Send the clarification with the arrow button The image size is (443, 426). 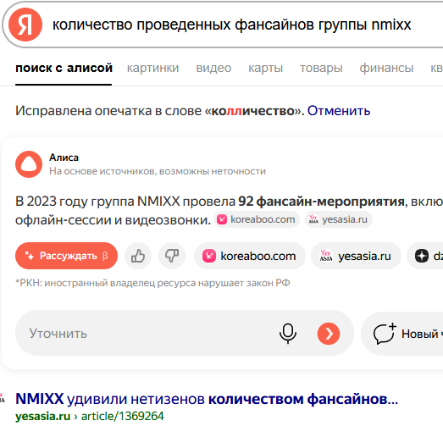click(x=329, y=334)
